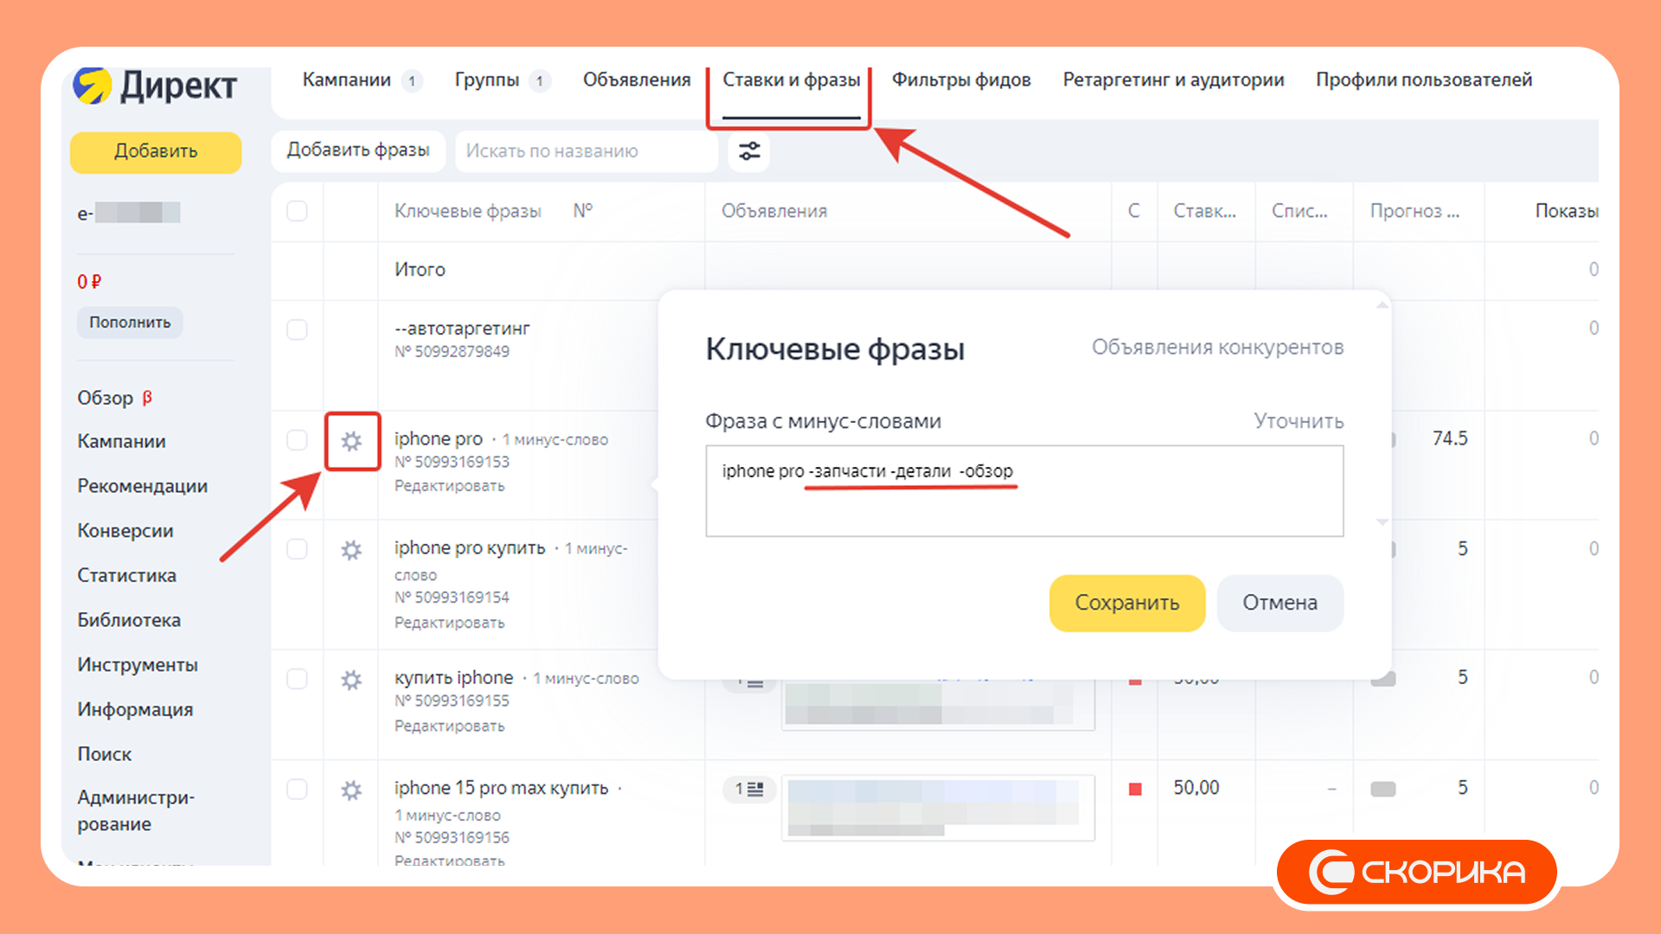Click the Объявления column header
The width and height of the screenshot is (1661, 934).
(774, 211)
